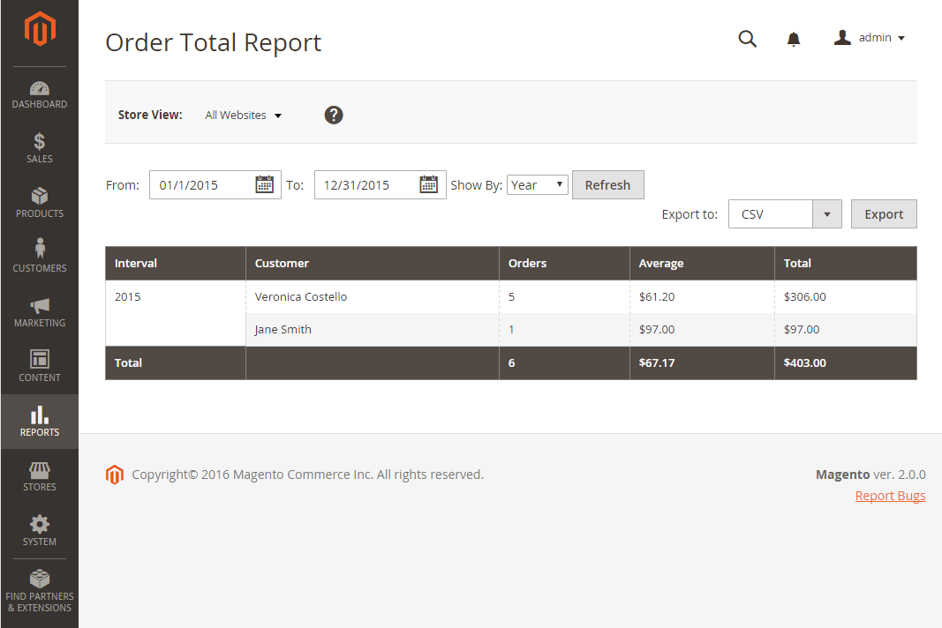Open the Products sidebar menu
This screenshot has width=942, height=628.
pyautogui.click(x=39, y=203)
